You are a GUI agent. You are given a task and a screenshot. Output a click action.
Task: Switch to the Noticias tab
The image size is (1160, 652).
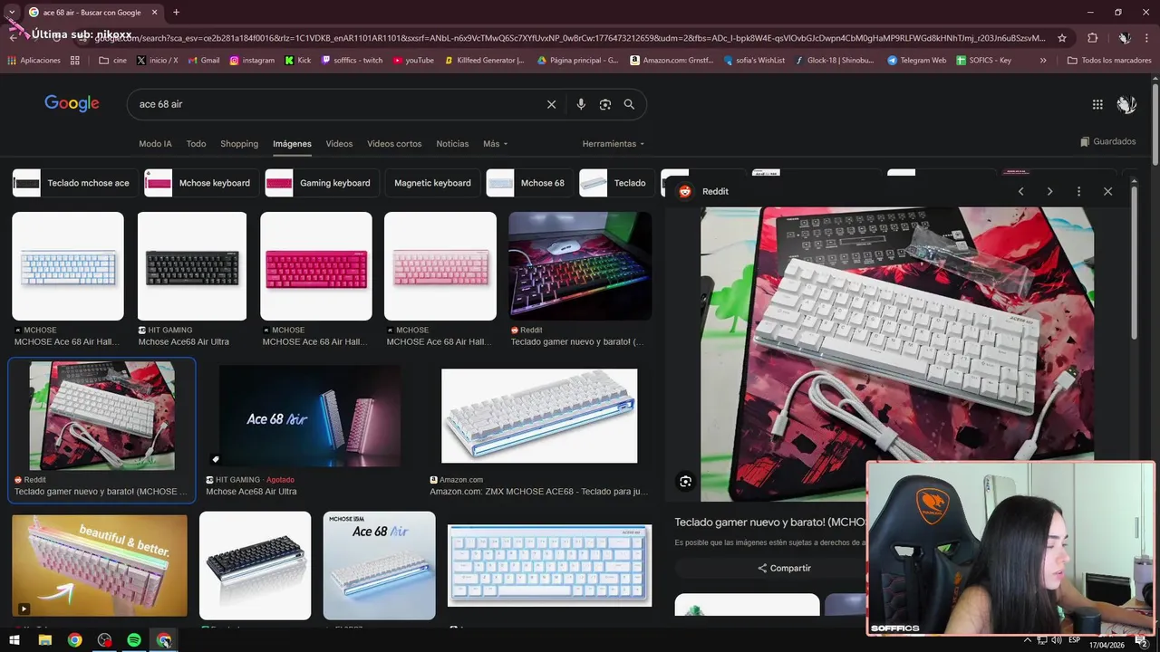pyautogui.click(x=452, y=144)
